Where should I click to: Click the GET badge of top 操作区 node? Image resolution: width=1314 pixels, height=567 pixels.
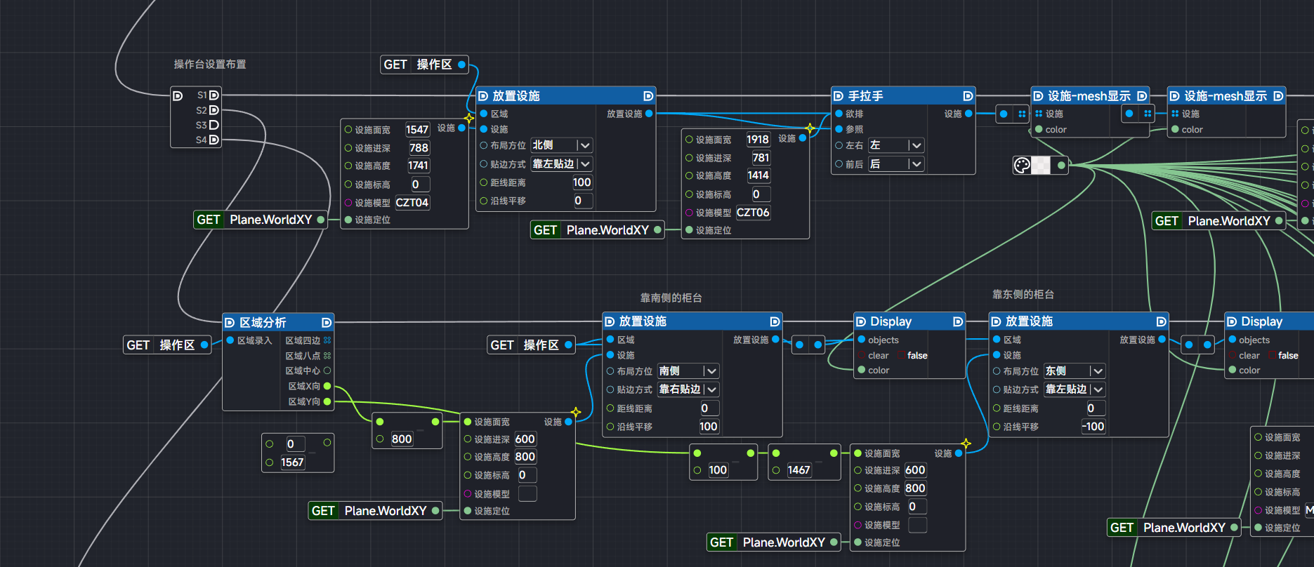[x=395, y=65]
